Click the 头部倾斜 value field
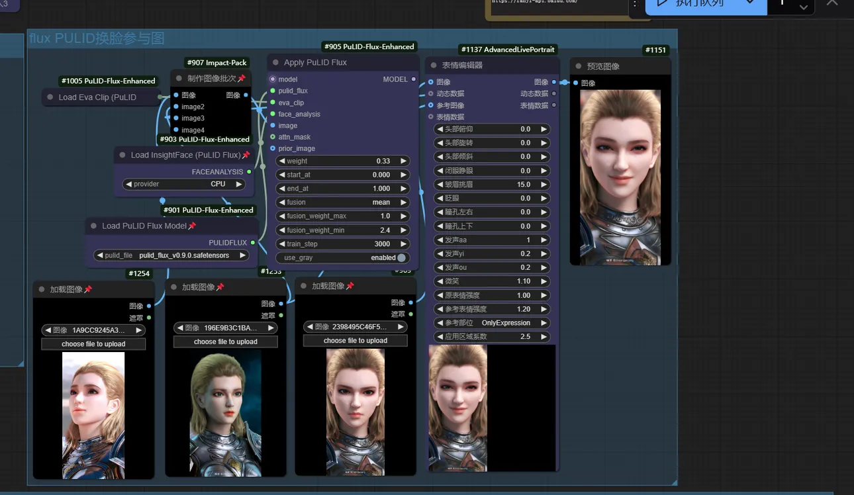 click(492, 157)
